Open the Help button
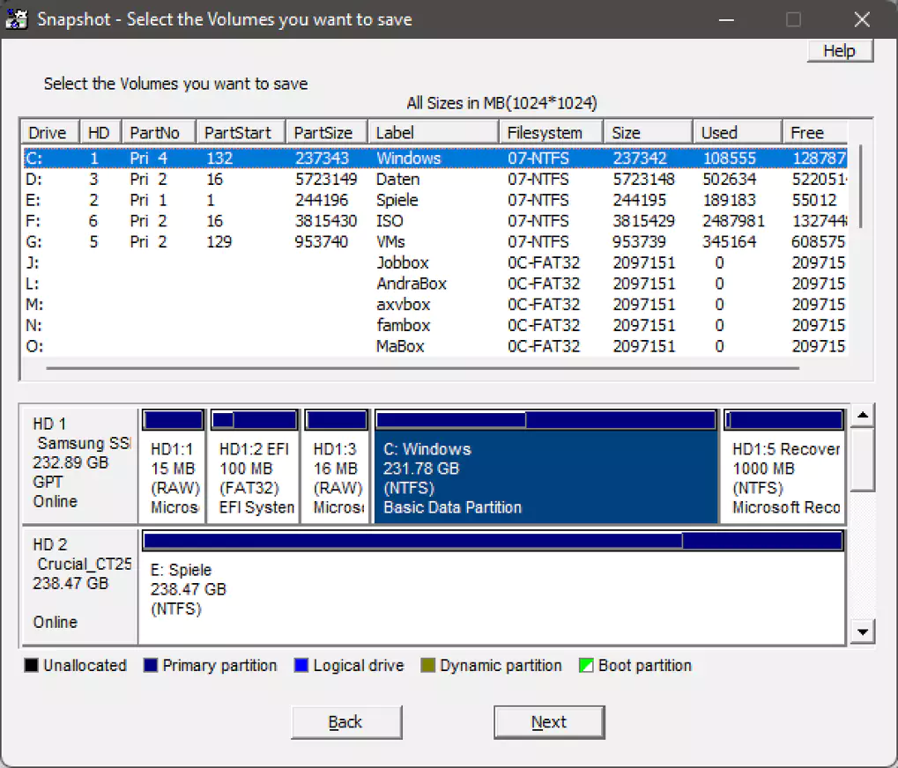This screenshot has height=768, width=898. 840,51
